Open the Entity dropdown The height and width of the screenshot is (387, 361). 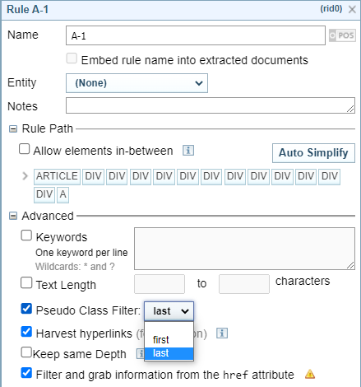[x=137, y=83]
